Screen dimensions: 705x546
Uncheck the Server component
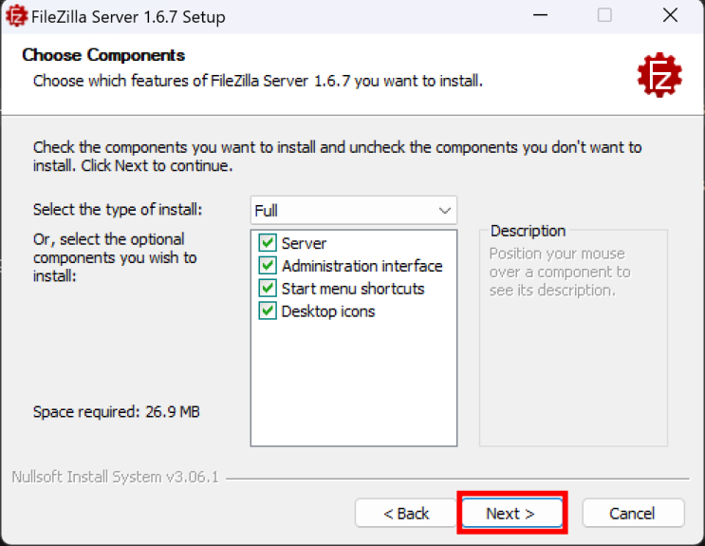[268, 243]
